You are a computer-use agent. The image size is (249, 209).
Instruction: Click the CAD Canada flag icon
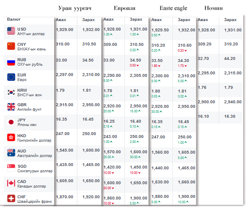[x=11, y=183]
